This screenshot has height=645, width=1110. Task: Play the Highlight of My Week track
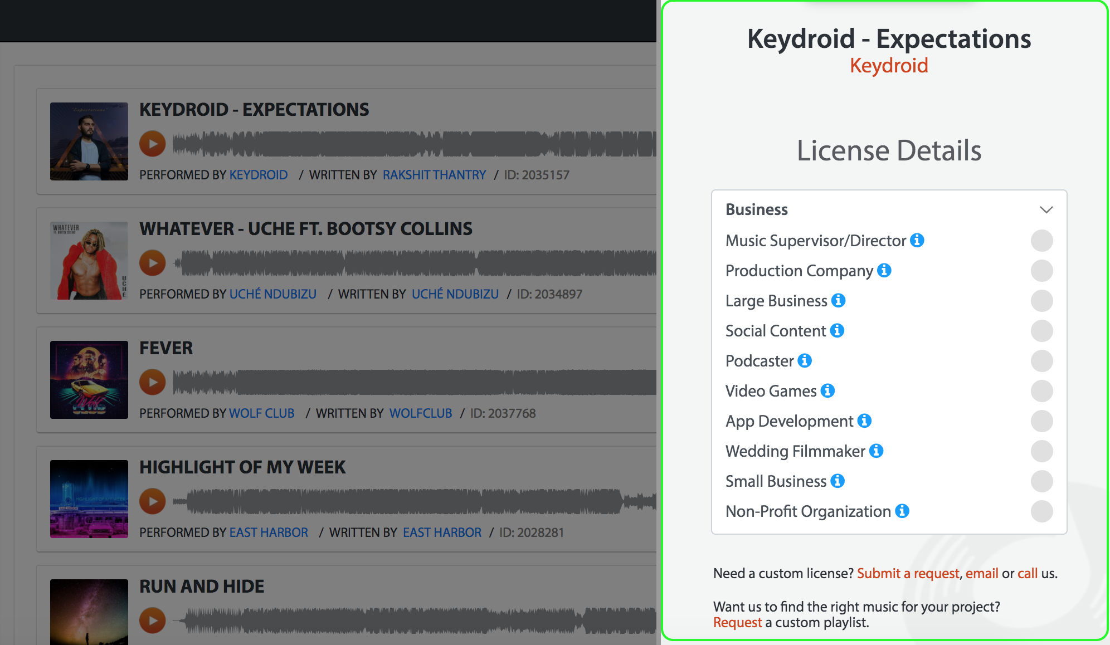tap(153, 501)
